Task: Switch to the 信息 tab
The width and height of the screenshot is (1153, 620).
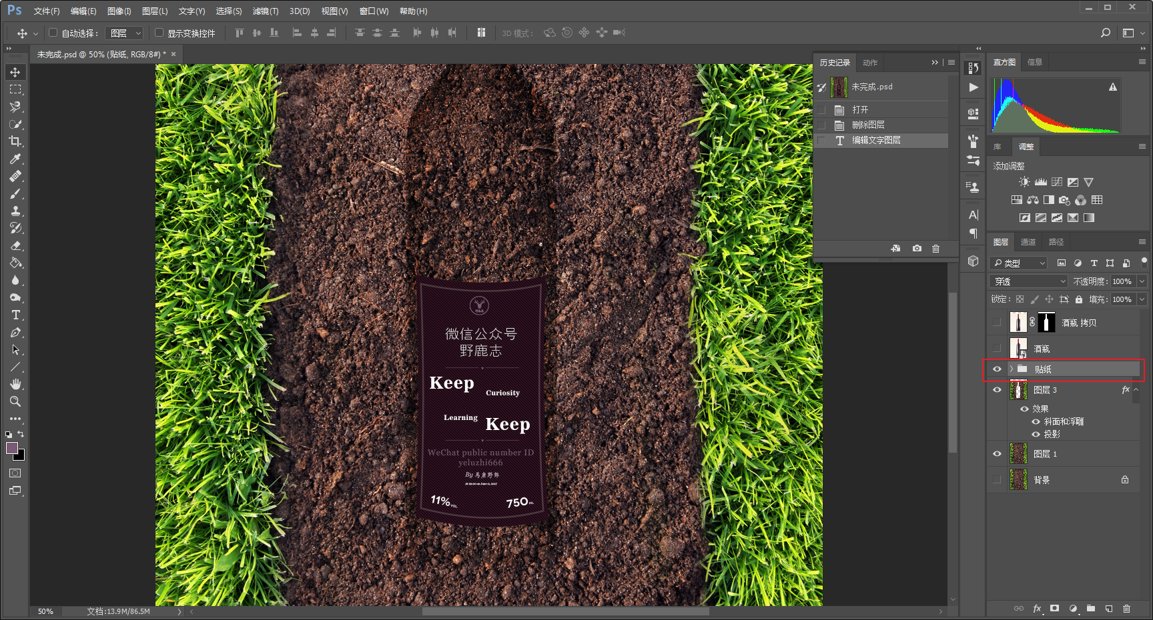Action: 1035,62
